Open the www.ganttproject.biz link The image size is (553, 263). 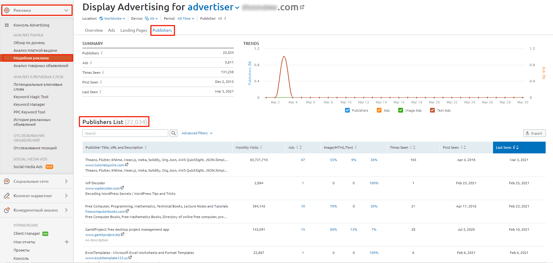click(x=103, y=235)
